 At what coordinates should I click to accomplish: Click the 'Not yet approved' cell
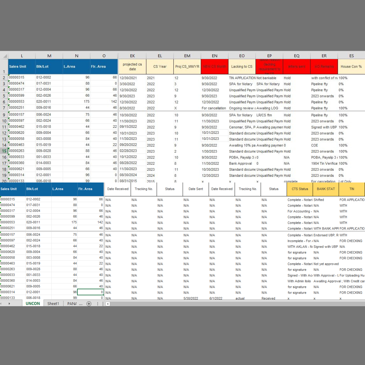326,264
